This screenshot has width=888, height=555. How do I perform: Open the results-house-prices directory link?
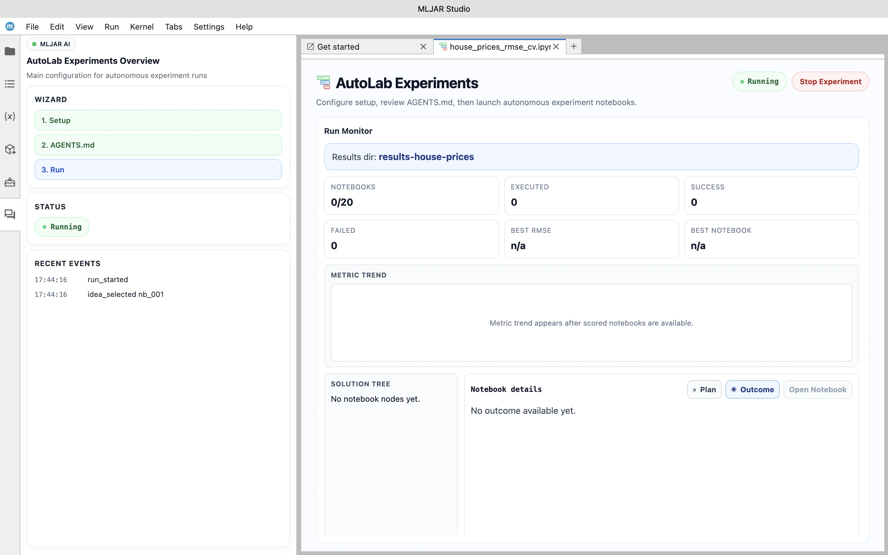pyautogui.click(x=426, y=157)
